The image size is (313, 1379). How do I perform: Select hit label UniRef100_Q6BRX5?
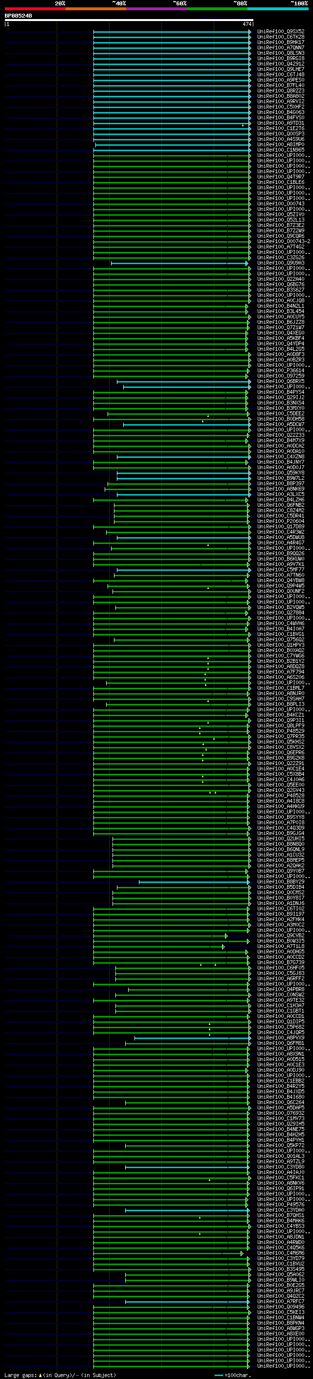281,381
